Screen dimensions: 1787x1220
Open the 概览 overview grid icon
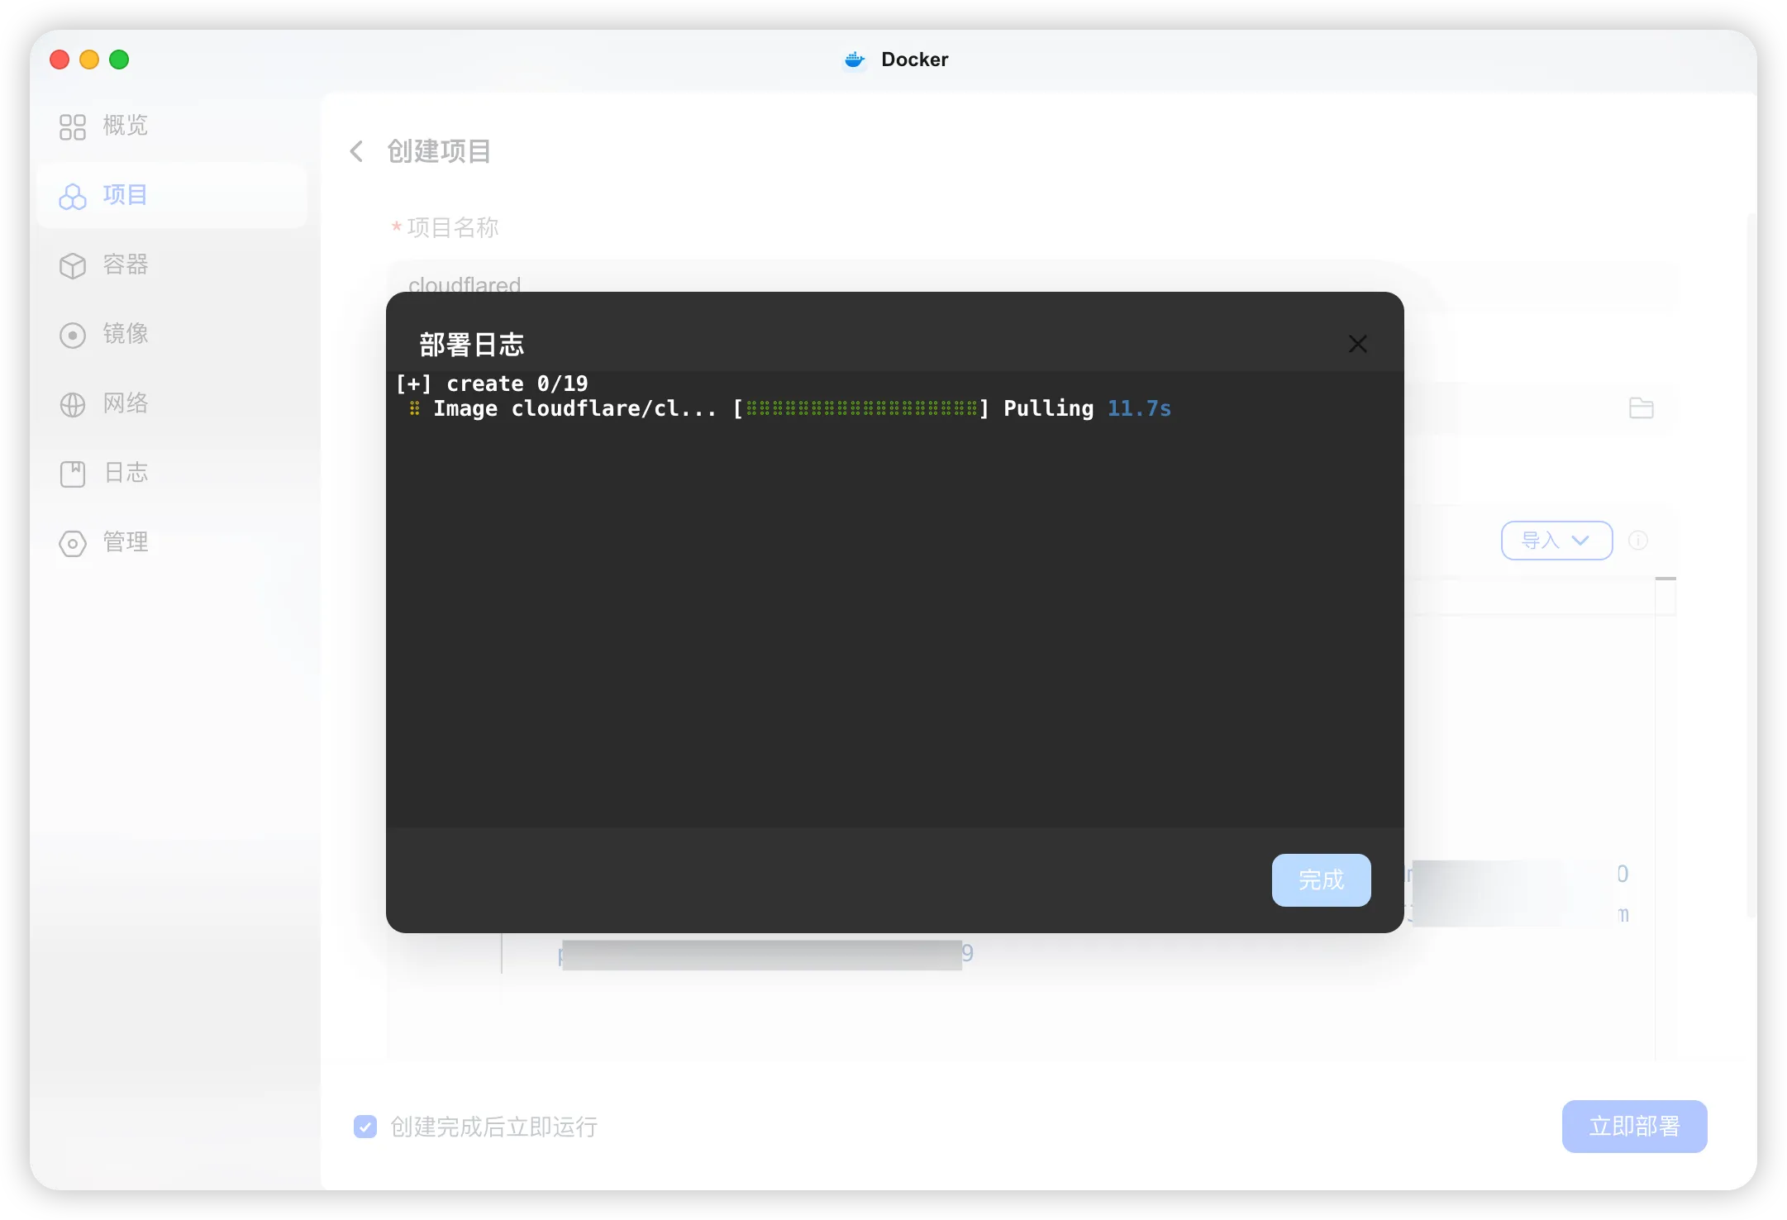73,126
